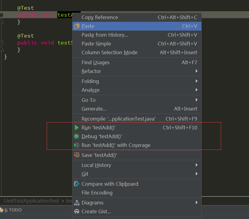249x219 pixels.
Task: Click the first @Test annotation
Action: 25,8
